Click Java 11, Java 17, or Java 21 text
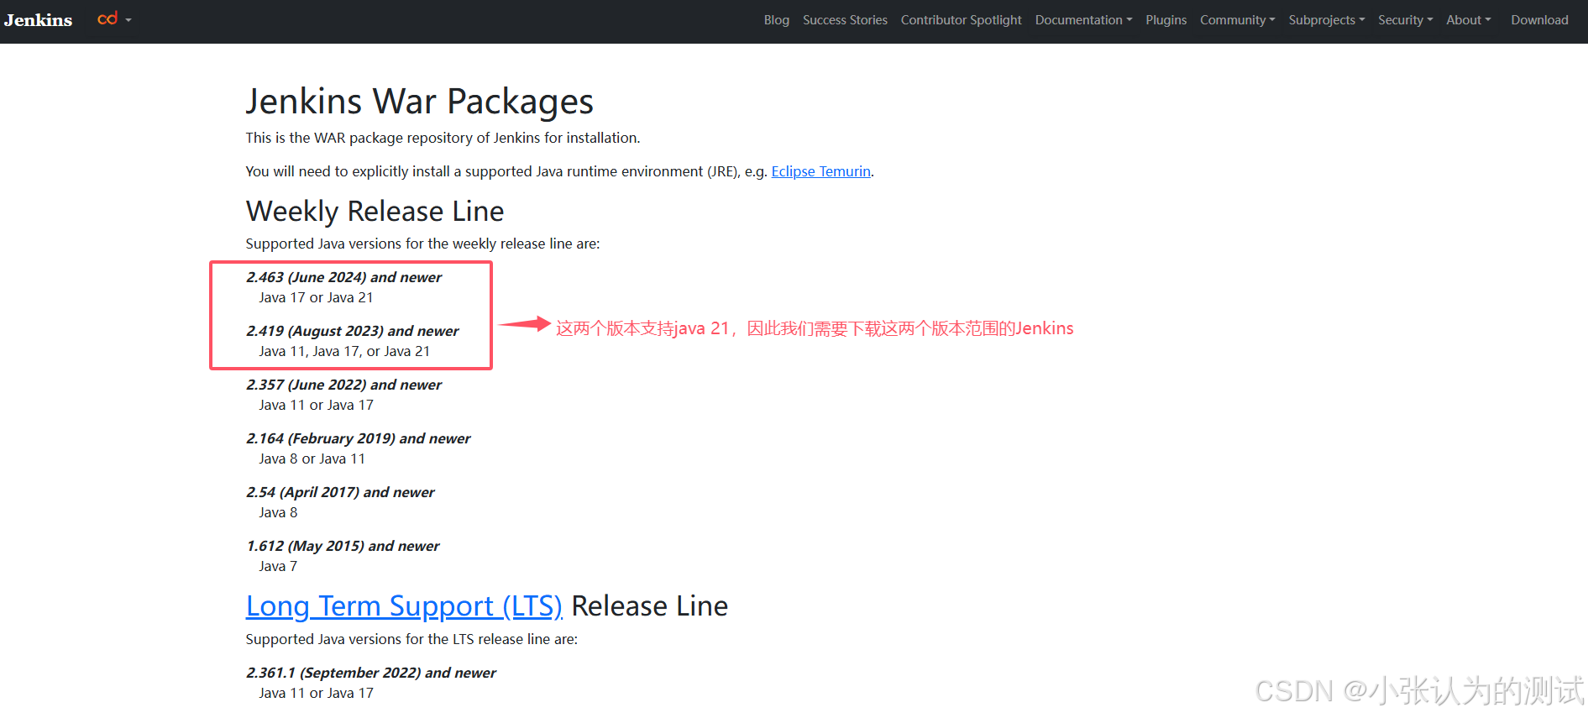Screen dimensions: 1588x718 coord(344,351)
